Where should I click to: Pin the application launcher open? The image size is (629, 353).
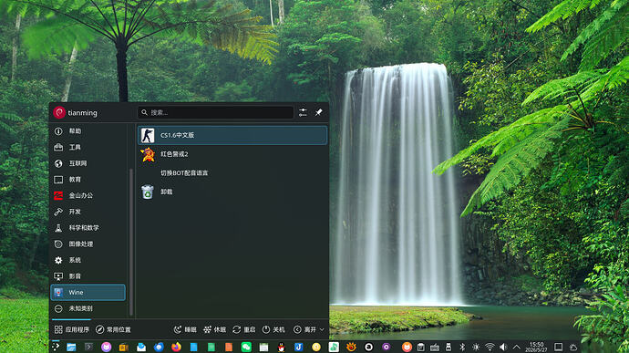click(x=319, y=112)
